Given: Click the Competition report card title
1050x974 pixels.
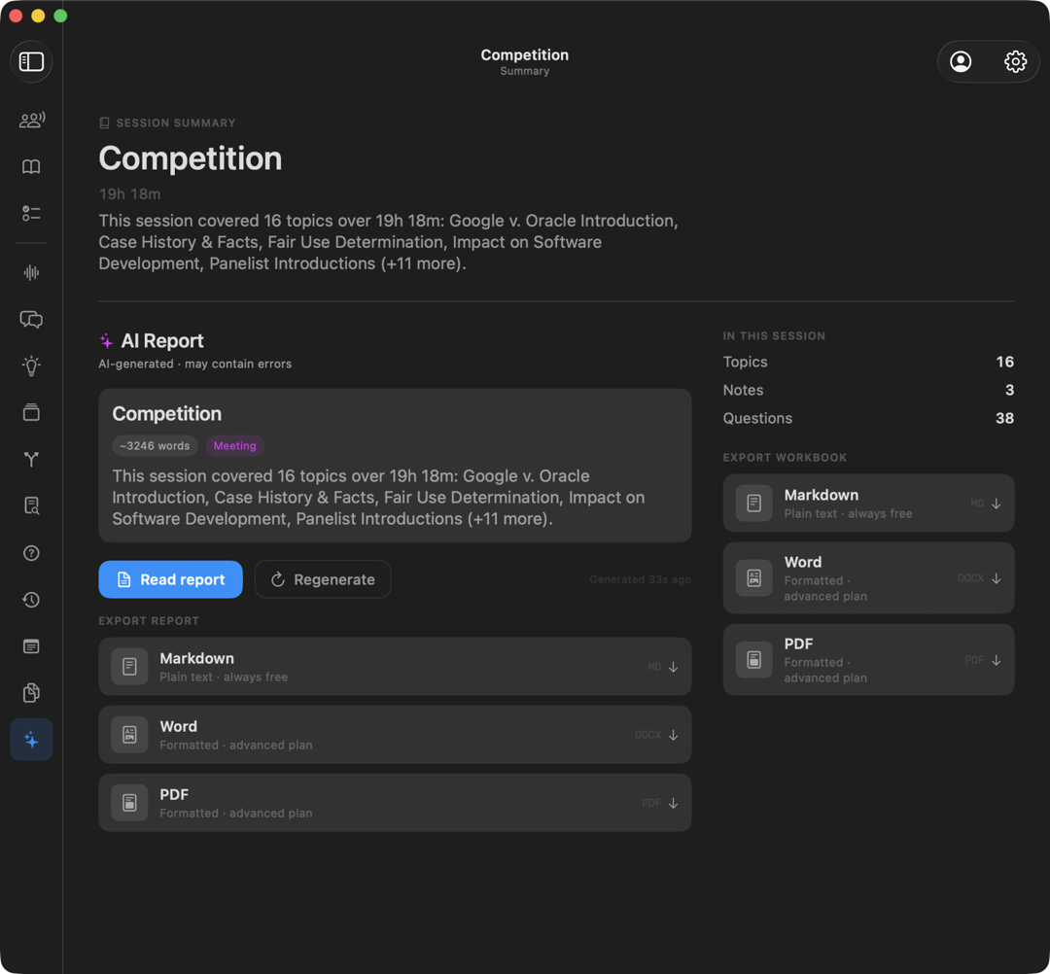Looking at the screenshot, I should pos(167,414).
